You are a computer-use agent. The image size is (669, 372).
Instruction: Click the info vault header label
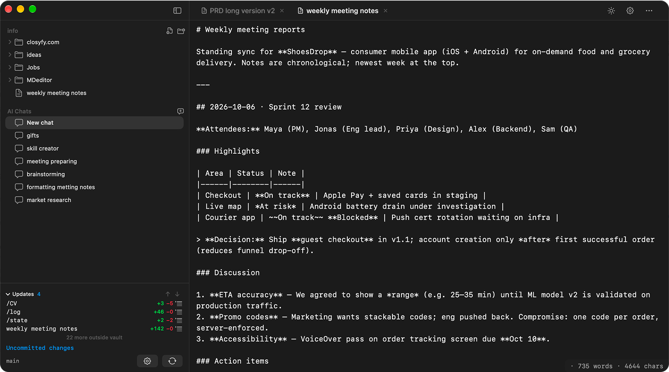13,31
